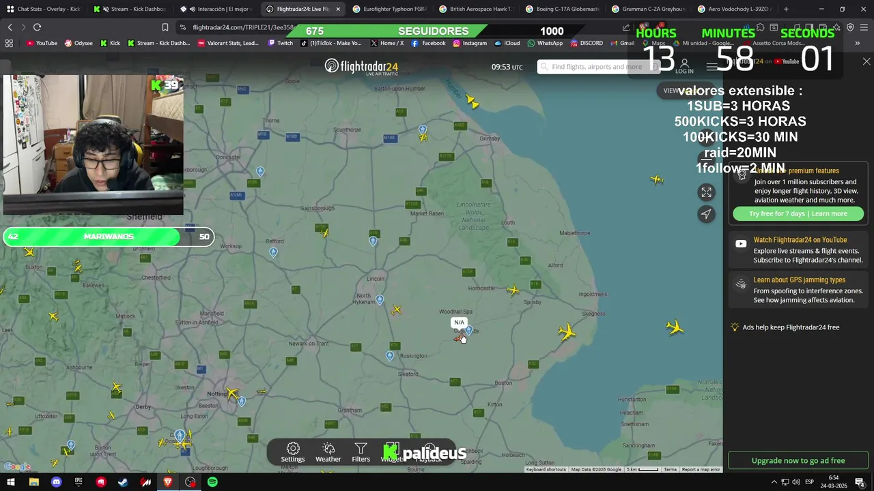874x491 pixels.
Task: Select the aircraft over Nottingham
Action: [x=232, y=393]
